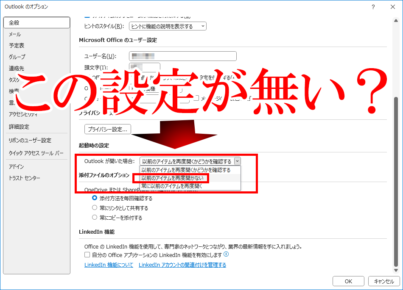
Task: Click the OK button
Action: tap(348, 281)
